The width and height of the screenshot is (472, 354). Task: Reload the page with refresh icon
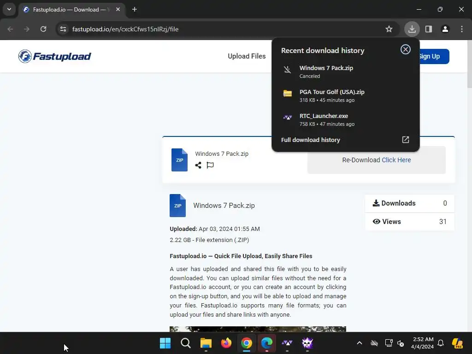click(x=43, y=29)
